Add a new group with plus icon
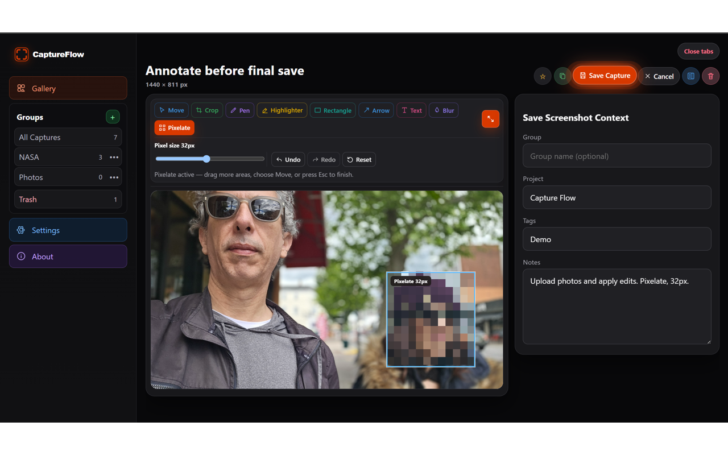728x455 pixels. tap(113, 117)
